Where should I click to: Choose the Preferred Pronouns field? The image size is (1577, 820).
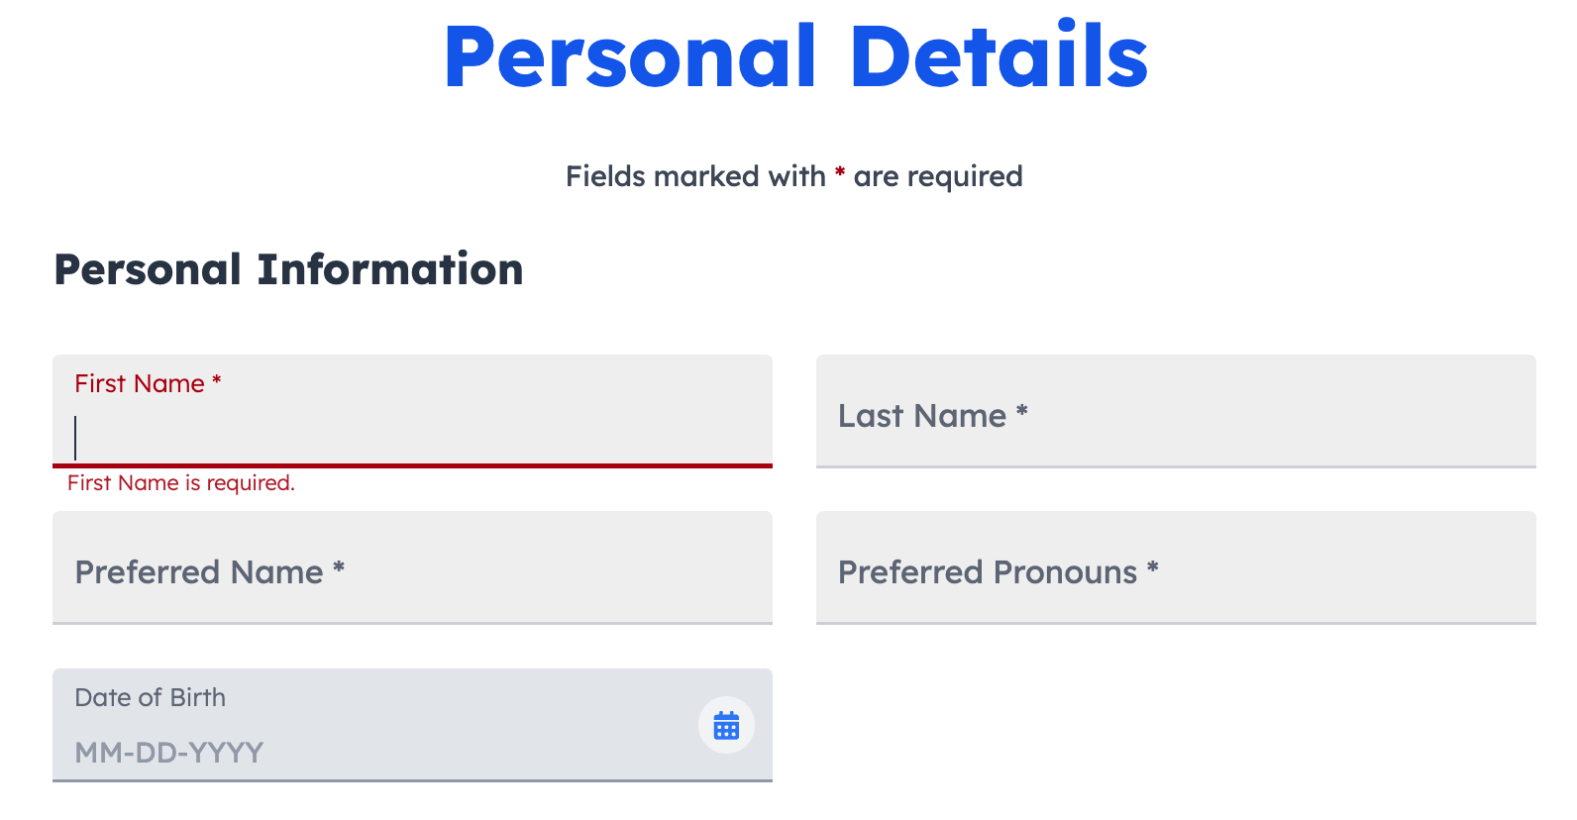[1176, 567]
